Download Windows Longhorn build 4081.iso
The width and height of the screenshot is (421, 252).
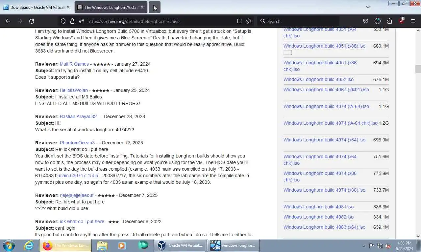tap(318, 207)
